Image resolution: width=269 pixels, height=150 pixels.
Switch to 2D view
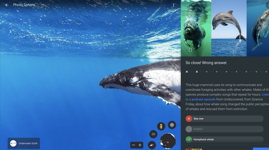pos(153,134)
